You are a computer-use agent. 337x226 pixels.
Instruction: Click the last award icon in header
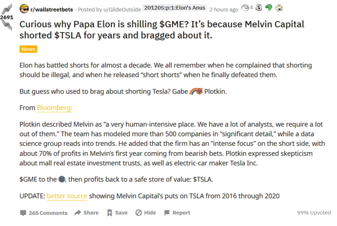click(279, 8)
